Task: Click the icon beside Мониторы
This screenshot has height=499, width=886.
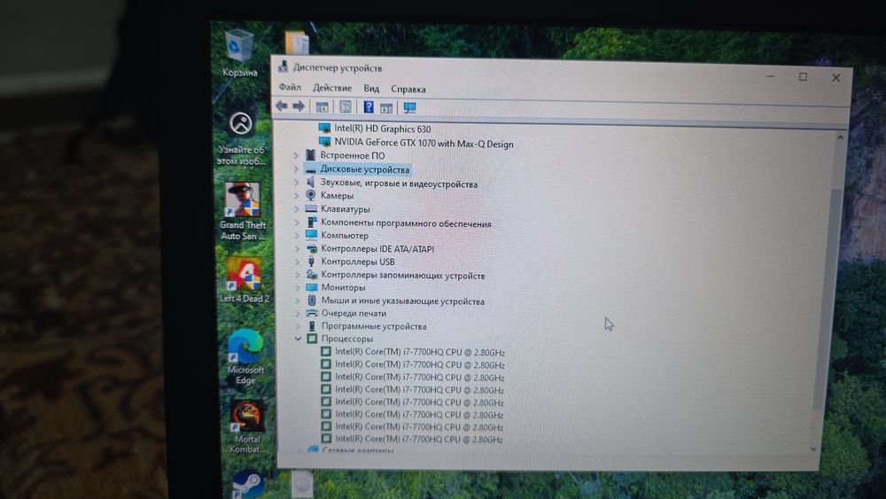Action: click(312, 287)
